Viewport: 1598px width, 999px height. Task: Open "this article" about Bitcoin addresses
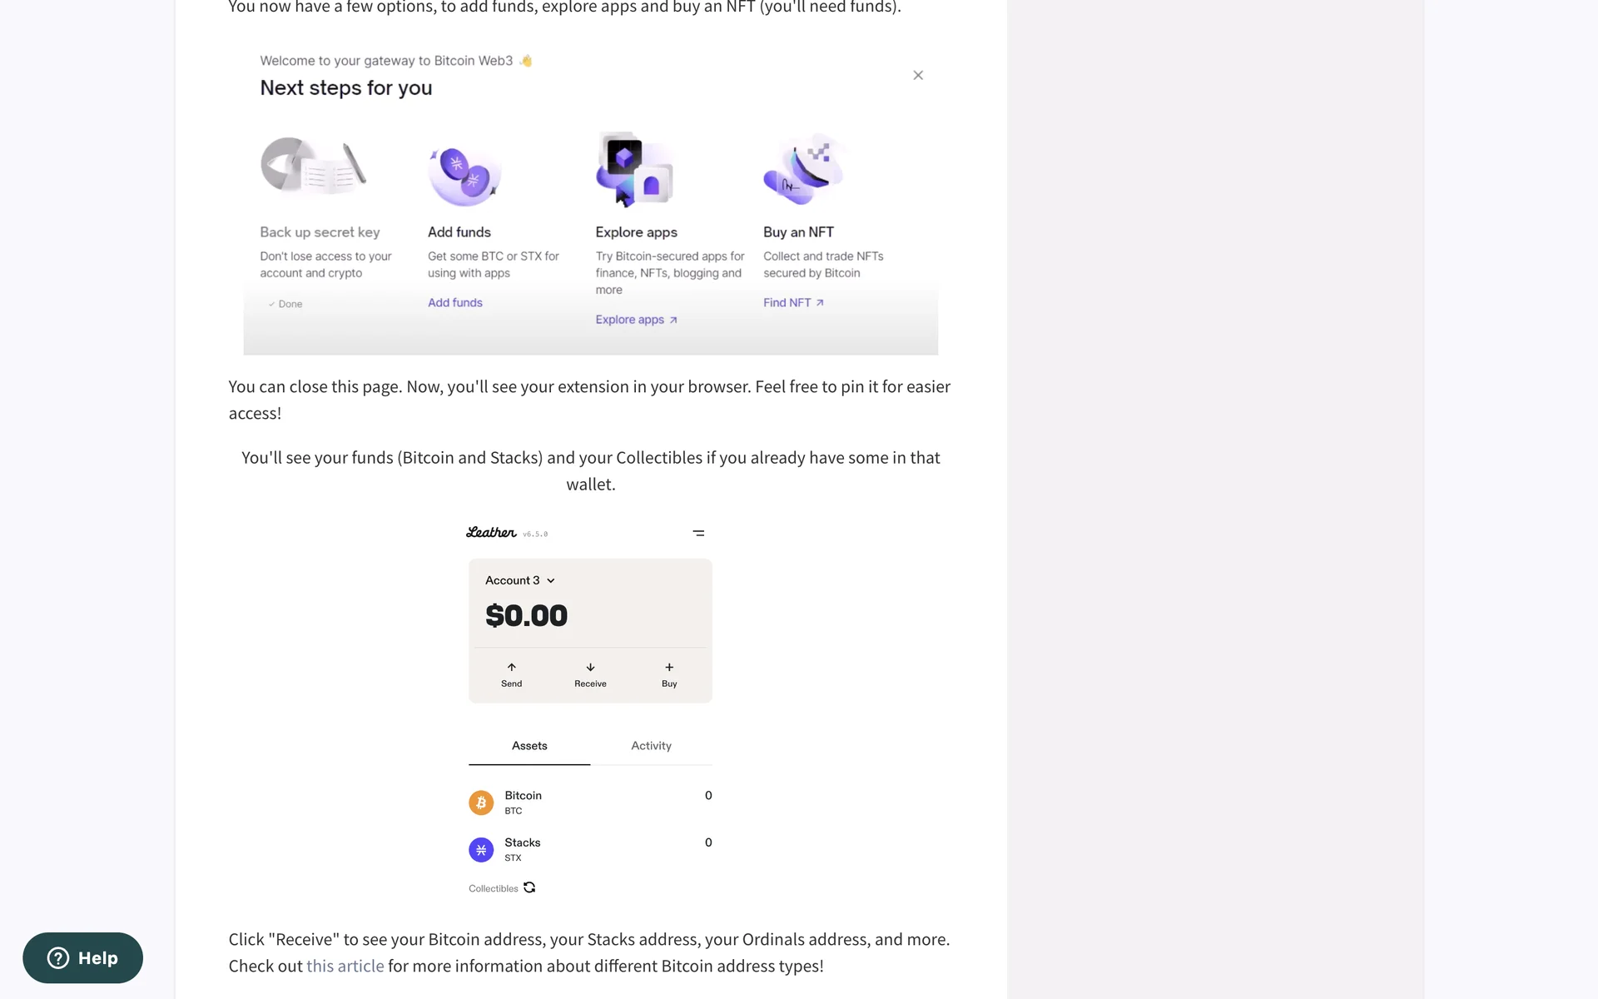coord(345,966)
